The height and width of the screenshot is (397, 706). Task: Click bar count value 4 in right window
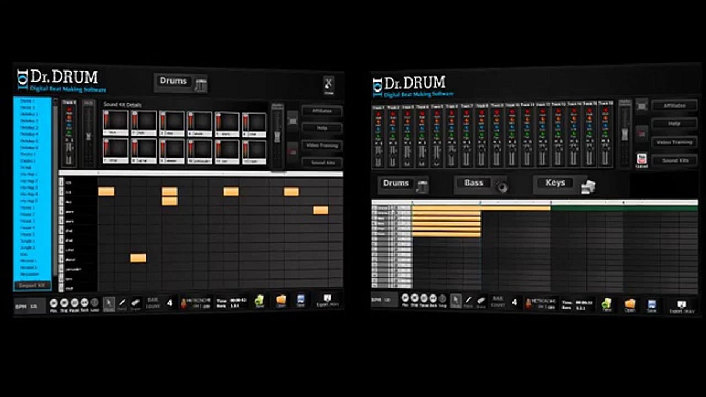pos(514,302)
